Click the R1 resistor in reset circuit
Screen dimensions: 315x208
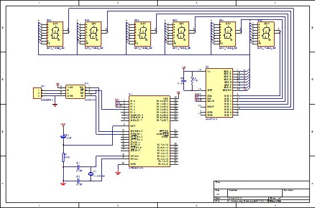[63, 157]
